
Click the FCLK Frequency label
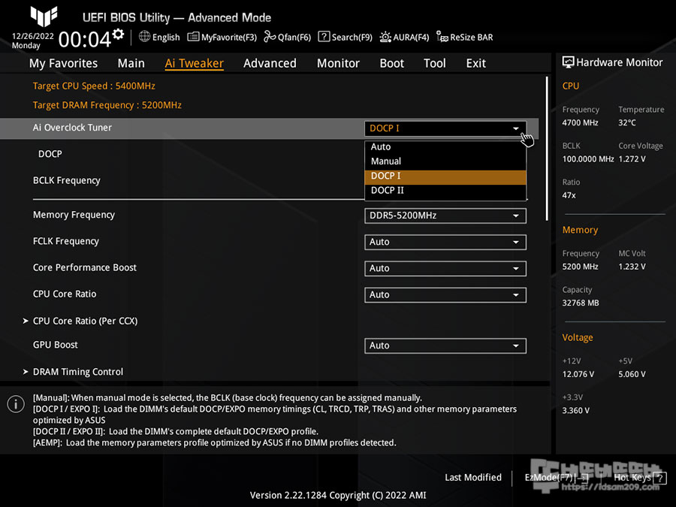point(66,241)
